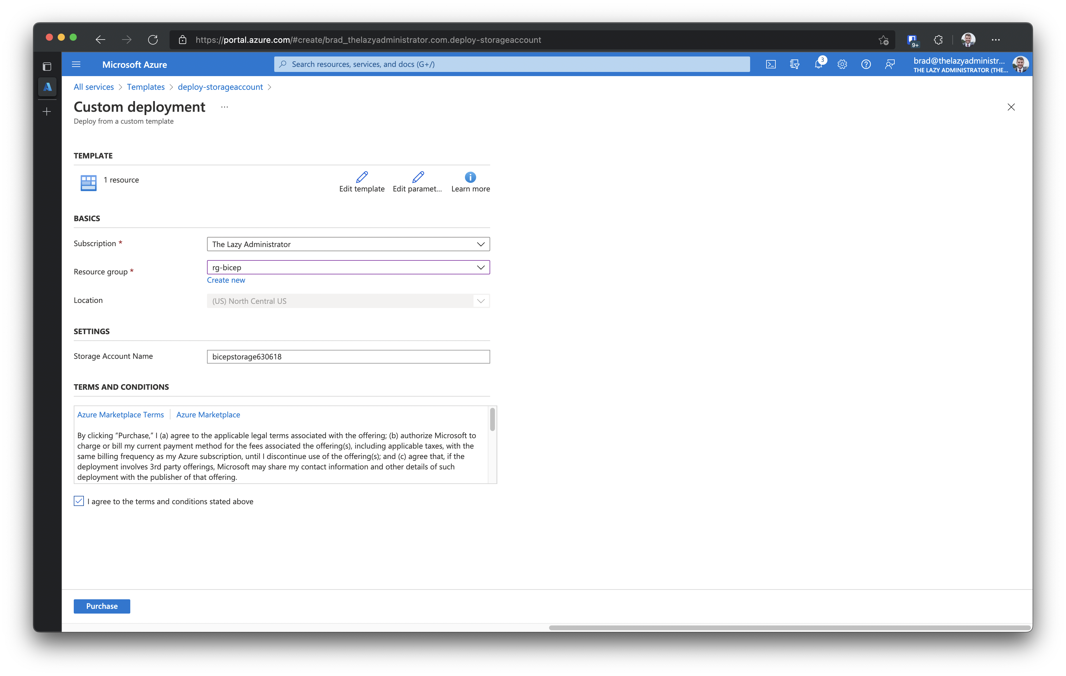Open Directories and subscriptions filter icon
The image size is (1066, 676).
coord(795,65)
